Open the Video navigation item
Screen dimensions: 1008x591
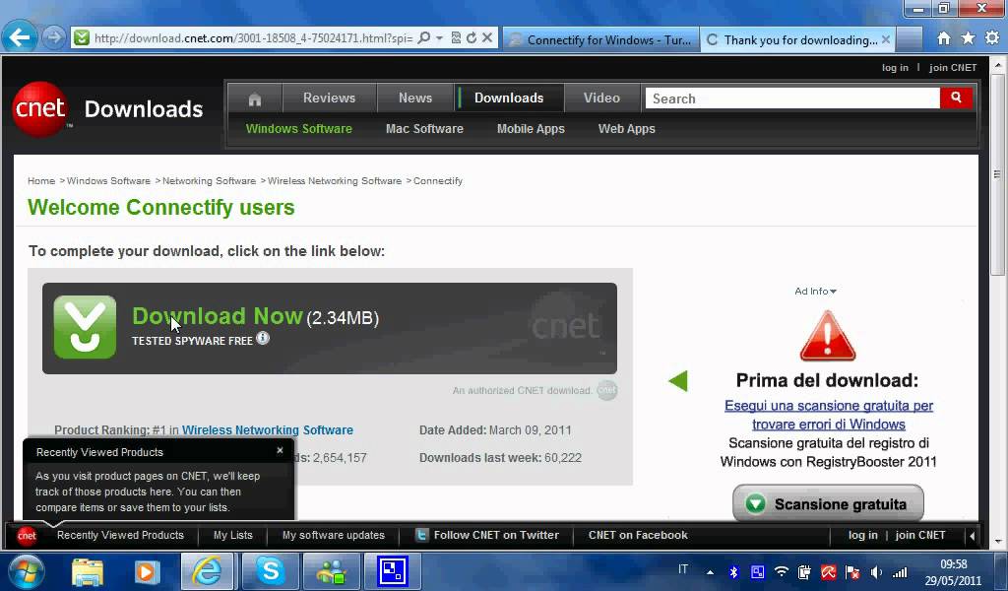click(x=601, y=98)
